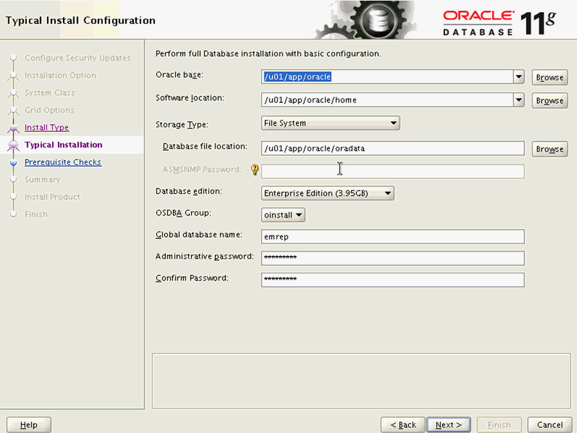This screenshot has height=433, width=577.
Task: Click the Oracle base label
Action: click(179, 75)
